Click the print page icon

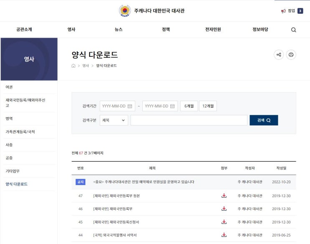tap(291, 55)
